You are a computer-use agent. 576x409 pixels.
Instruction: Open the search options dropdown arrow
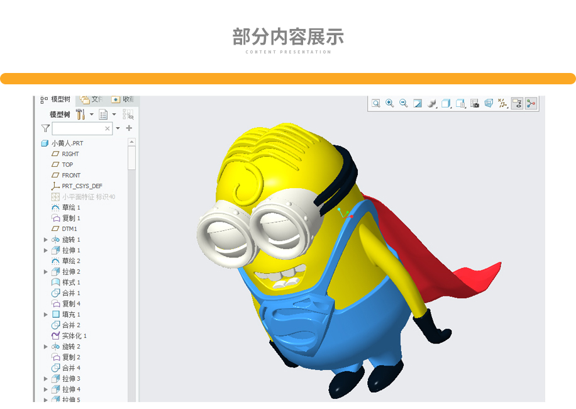(118, 128)
